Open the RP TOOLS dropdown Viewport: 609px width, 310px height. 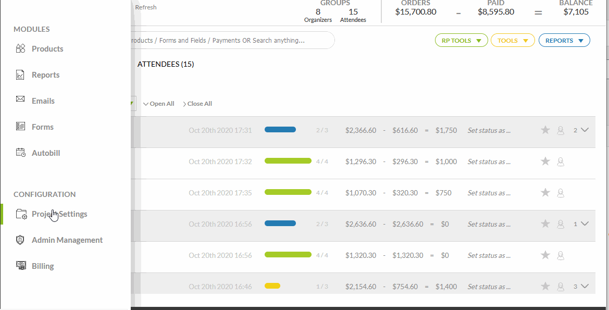[x=461, y=41]
